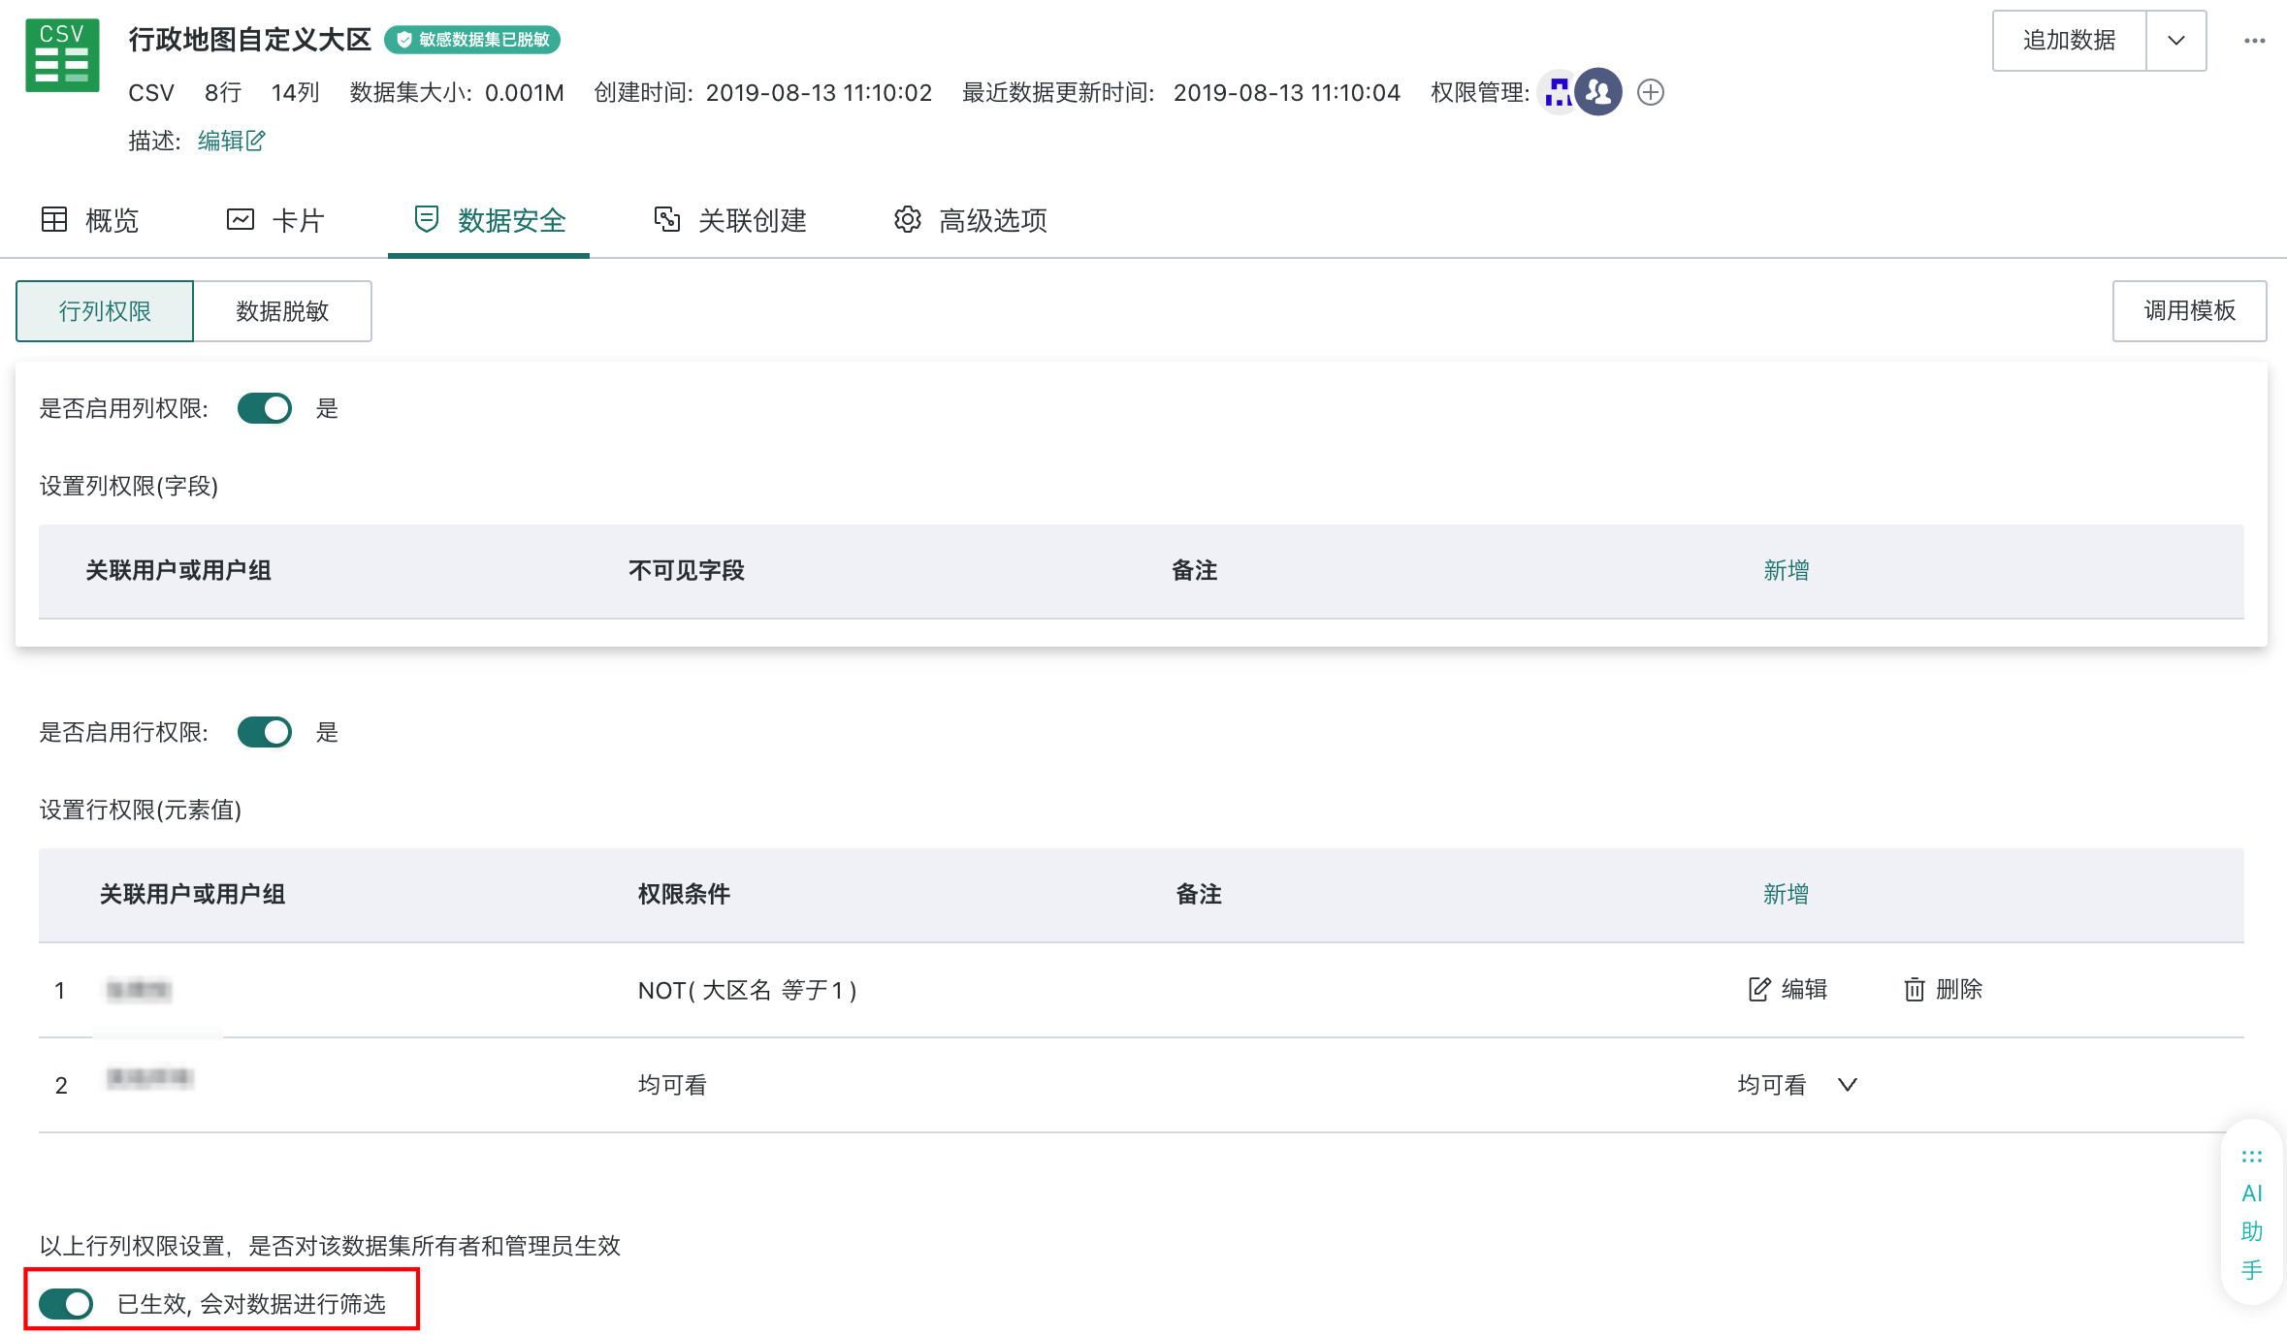The height and width of the screenshot is (1336, 2287).
Task: Click 删除 trash icon in row 1
Action: coord(1914,989)
